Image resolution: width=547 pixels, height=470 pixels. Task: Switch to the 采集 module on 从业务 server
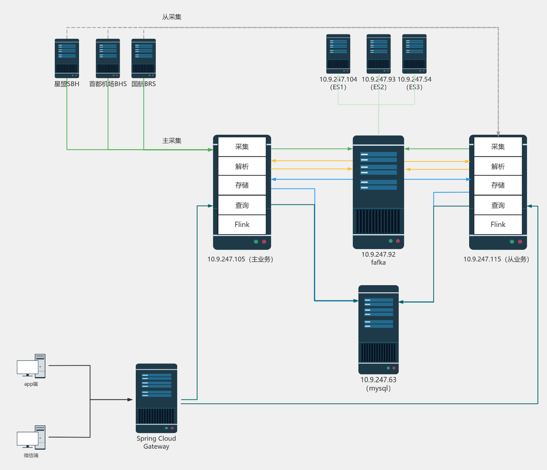point(498,146)
